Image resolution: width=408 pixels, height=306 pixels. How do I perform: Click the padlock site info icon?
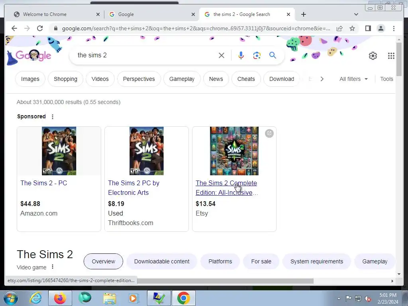tap(55, 28)
